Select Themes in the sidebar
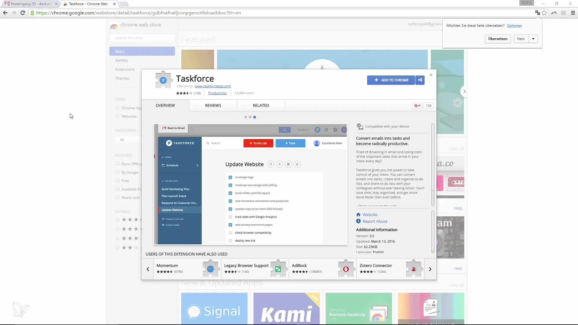Viewport: 578px width, 325px height. (122, 78)
